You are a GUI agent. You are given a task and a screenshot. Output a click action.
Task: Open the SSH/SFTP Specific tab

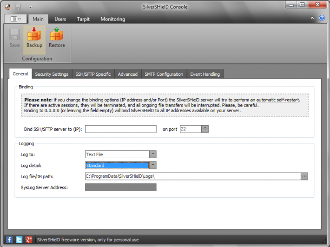93,74
